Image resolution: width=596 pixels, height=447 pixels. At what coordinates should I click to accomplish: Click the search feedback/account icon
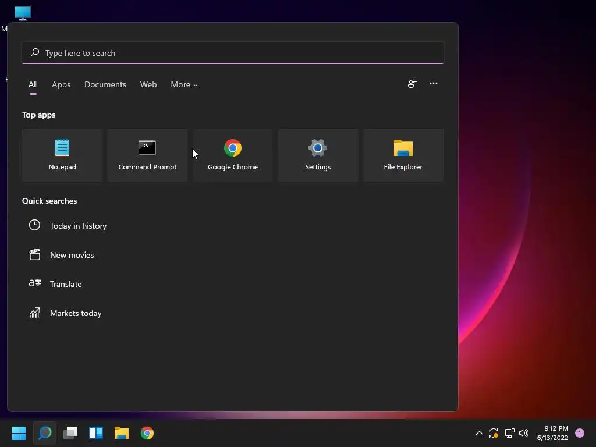pos(413,83)
